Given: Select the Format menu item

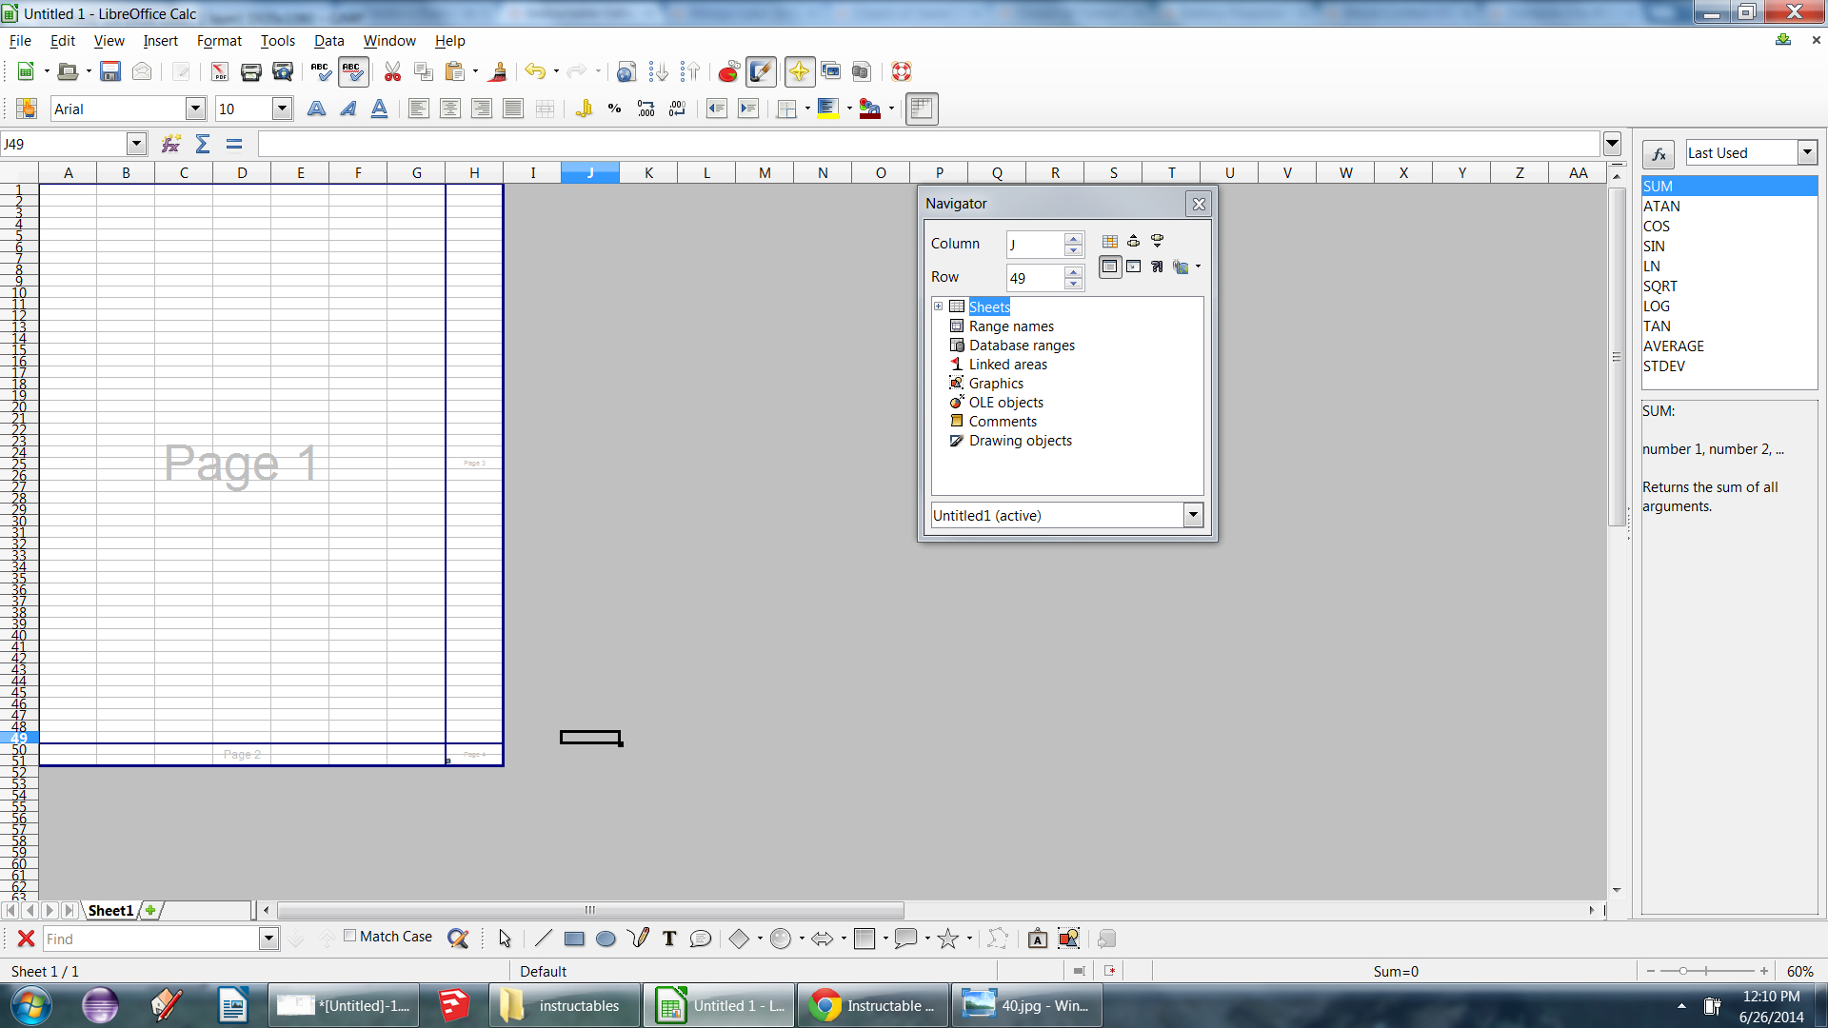Looking at the screenshot, I should [218, 40].
